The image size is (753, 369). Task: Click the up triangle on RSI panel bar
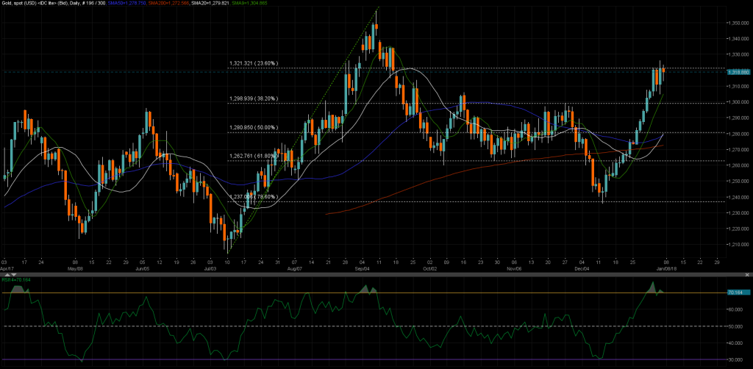(x=7, y=274)
